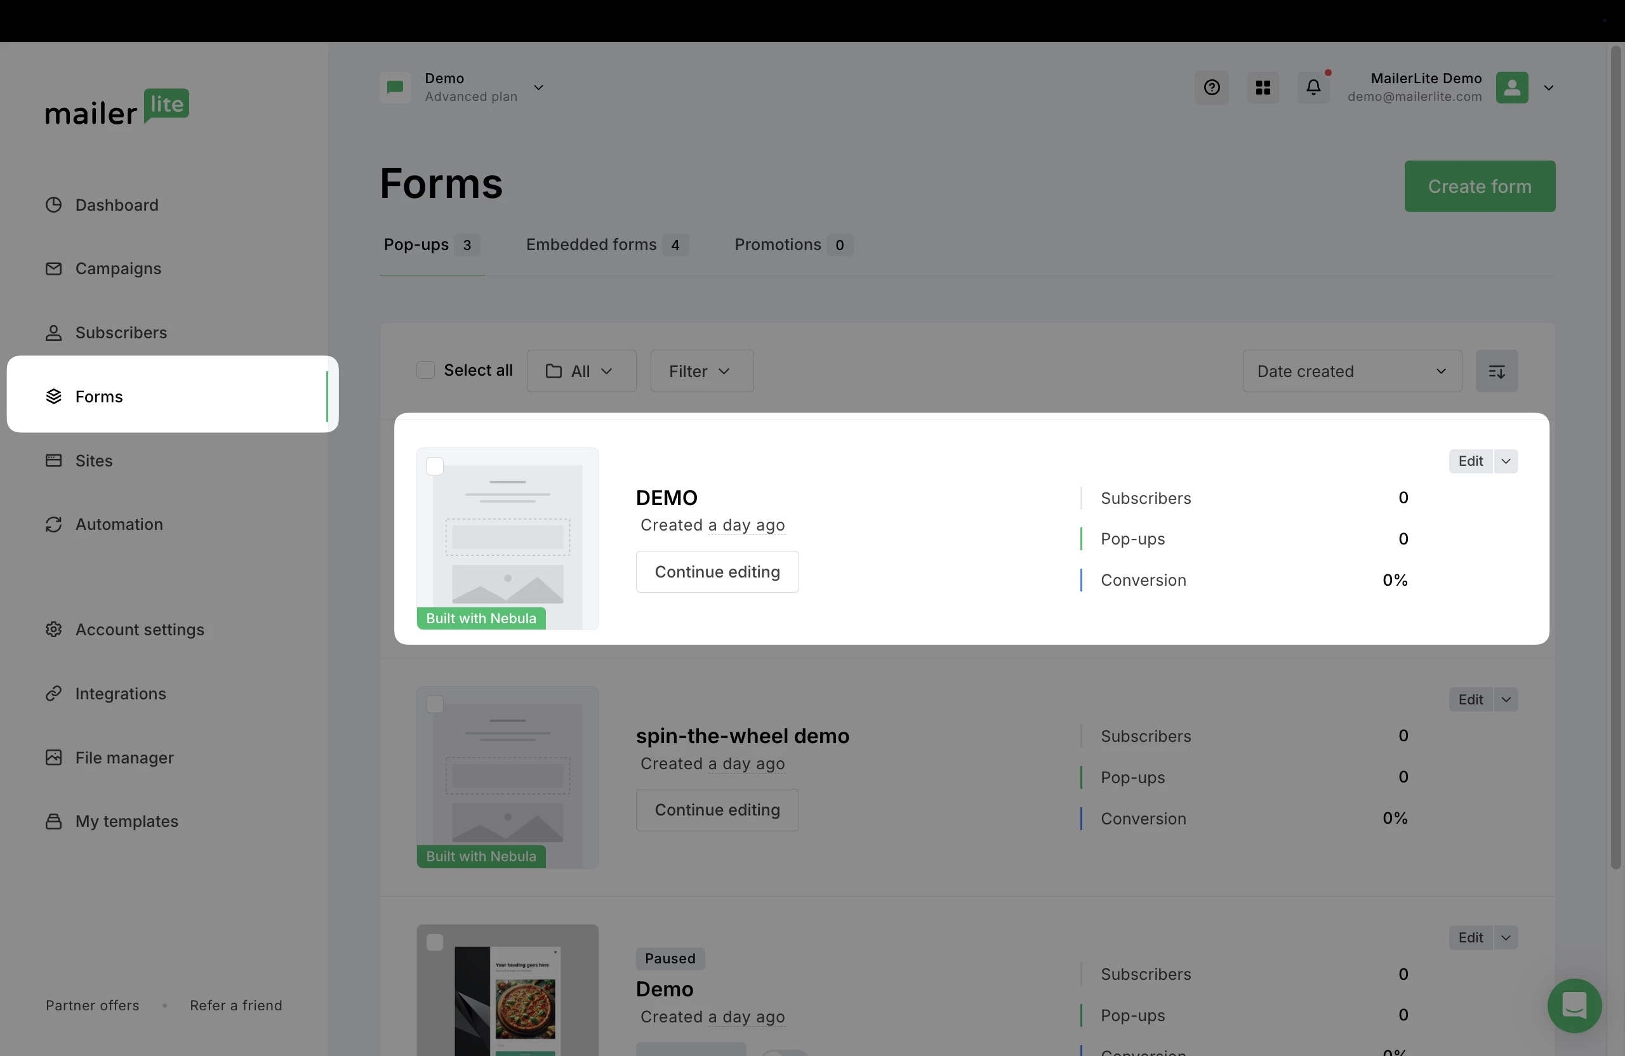Viewport: 1625px width, 1056px height.
Task: Expand the arrow next to DEMO Edit
Action: pyautogui.click(x=1506, y=461)
